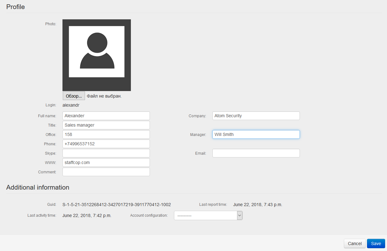Click the Additional information section heading
The image size is (387, 251).
[x=37, y=187]
